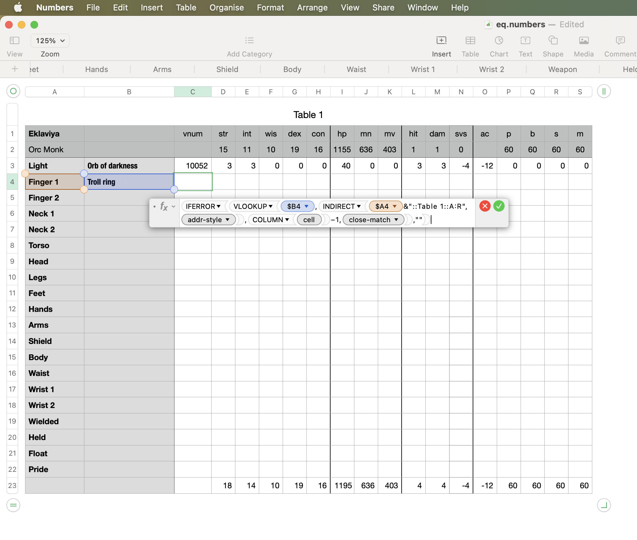Open the Shape toolbar icon
Screen dimensions: 637x540
[x=553, y=41]
